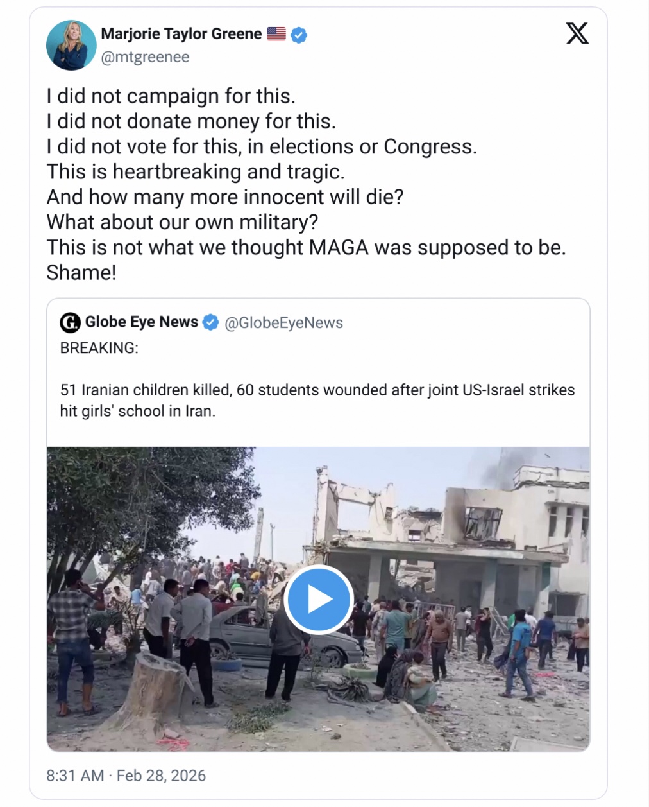Click Globe Eye News verified checkmark badge

211,322
